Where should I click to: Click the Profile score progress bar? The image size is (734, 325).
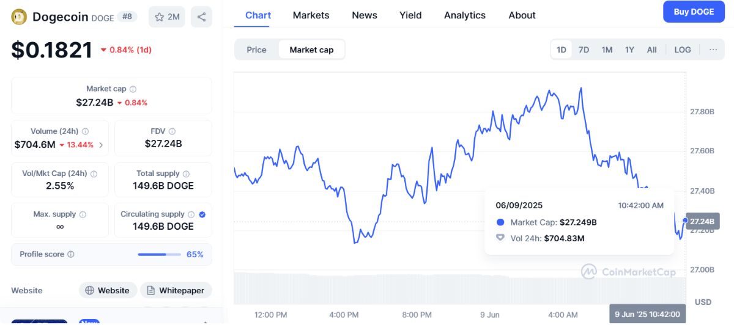click(x=159, y=254)
